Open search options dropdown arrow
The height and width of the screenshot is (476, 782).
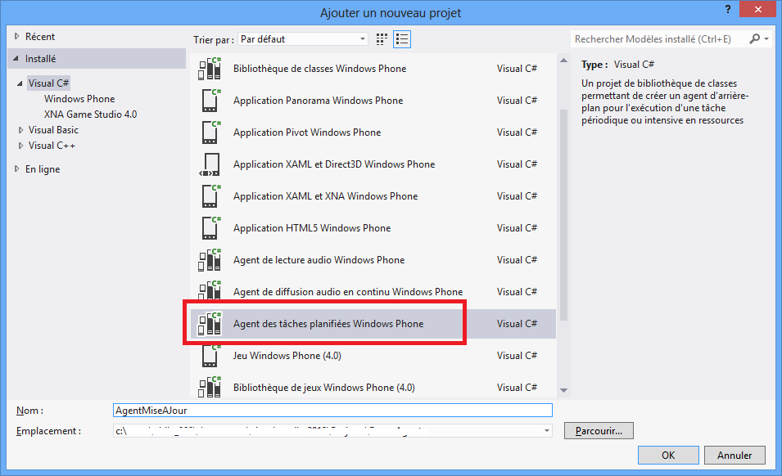766,38
